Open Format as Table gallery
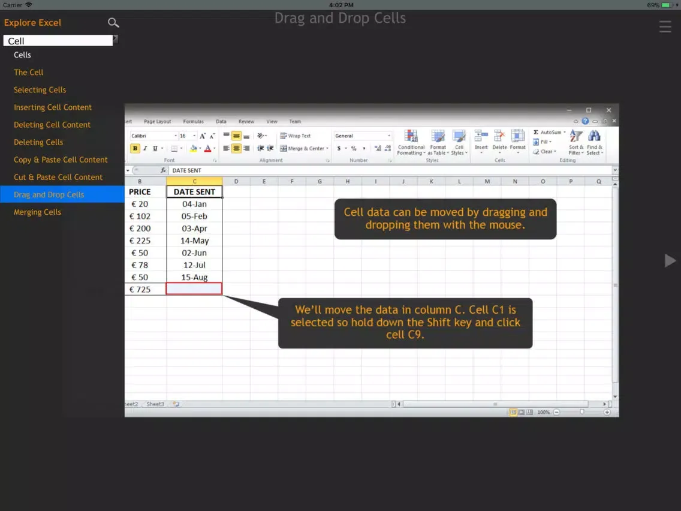The image size is (681, 511). [x=438, y=143]
